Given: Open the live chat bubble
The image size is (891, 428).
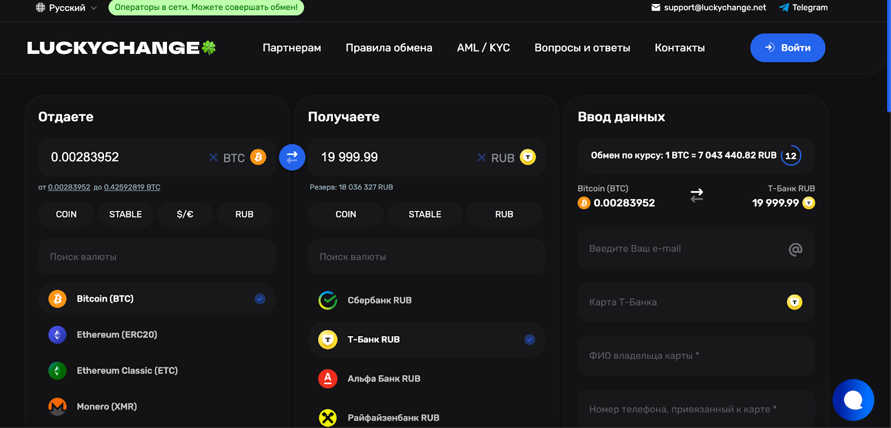Looking at the screenshot, I should pos(853,400).
